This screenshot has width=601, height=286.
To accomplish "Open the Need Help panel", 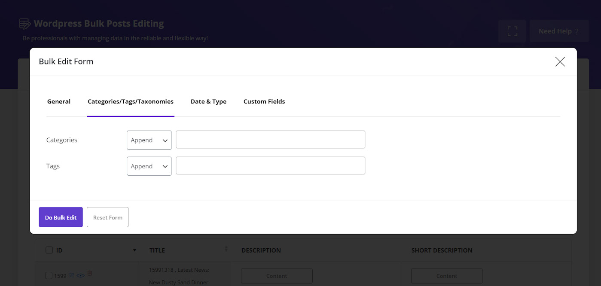I will tap(559, 30).
